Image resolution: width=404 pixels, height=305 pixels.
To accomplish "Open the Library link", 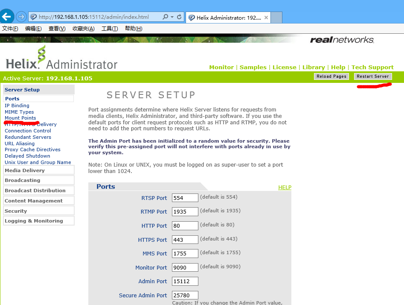I will click(x=314, y=67).
